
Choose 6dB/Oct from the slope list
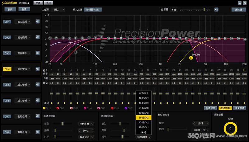click(143, 93)
